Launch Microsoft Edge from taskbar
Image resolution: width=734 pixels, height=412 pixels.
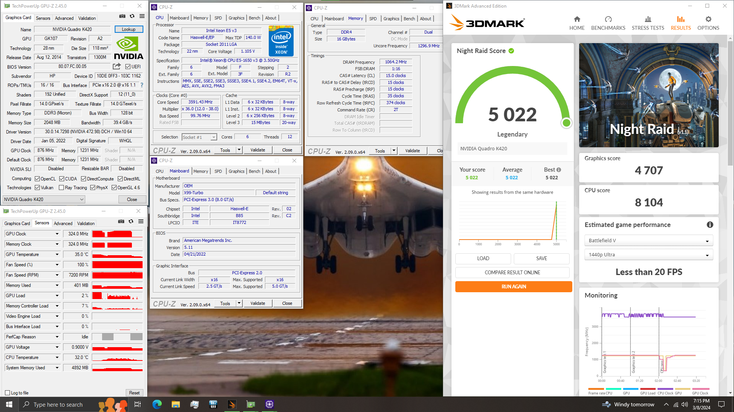point(157,404)
